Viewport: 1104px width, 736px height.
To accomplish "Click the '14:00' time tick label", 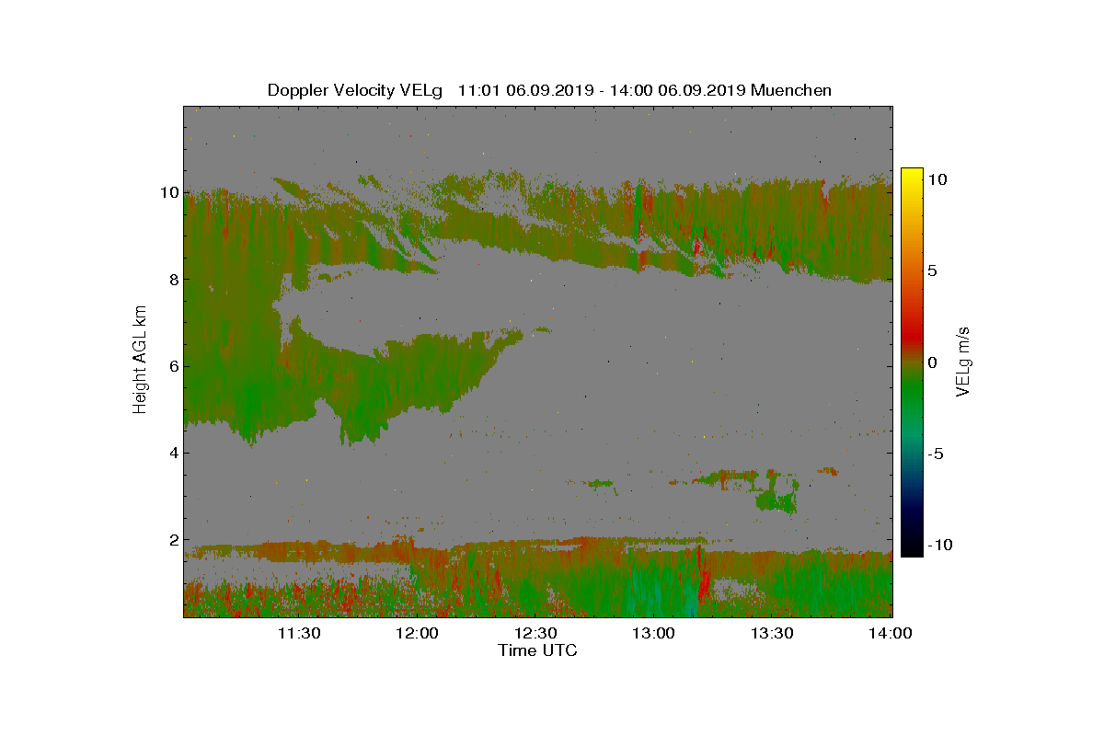I will pyautogui.click(x=891, y=633).
